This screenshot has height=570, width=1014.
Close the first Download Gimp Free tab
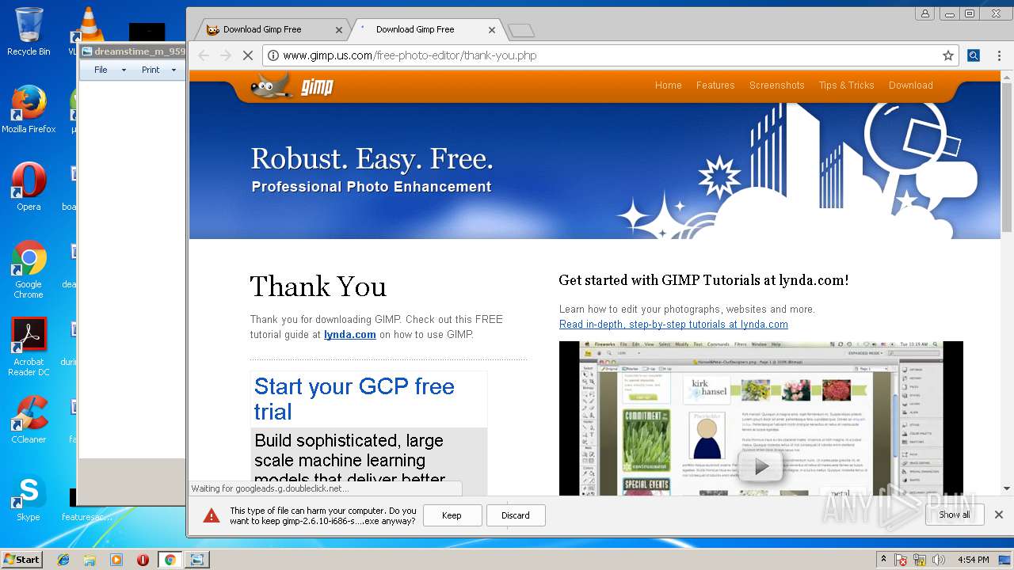tap(339, 30)
